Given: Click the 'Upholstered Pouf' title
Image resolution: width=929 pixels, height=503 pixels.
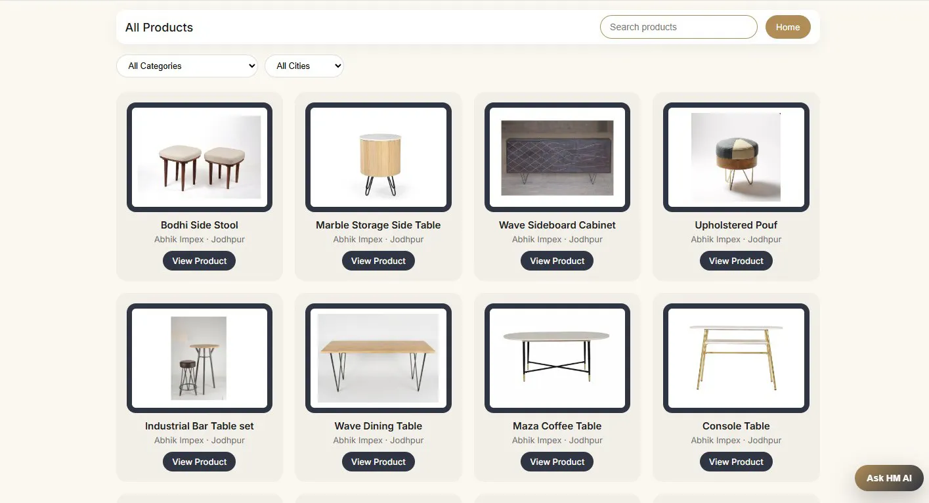Looking at the screenshot, I should (736, 225).
